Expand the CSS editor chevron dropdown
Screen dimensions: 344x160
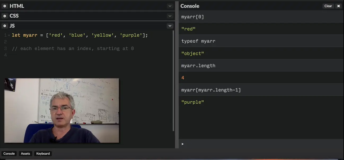pos(170,16)
